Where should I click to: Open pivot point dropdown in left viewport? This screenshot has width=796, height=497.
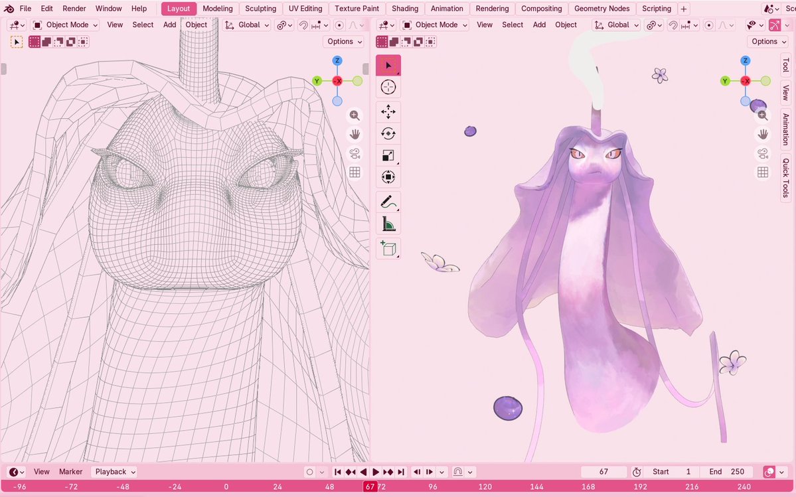283,25
